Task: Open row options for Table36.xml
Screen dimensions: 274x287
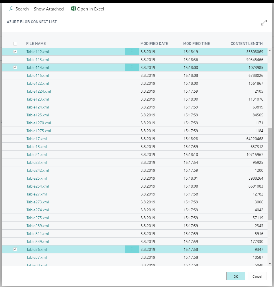Action: pyautogui.click(x=132, y=249)
